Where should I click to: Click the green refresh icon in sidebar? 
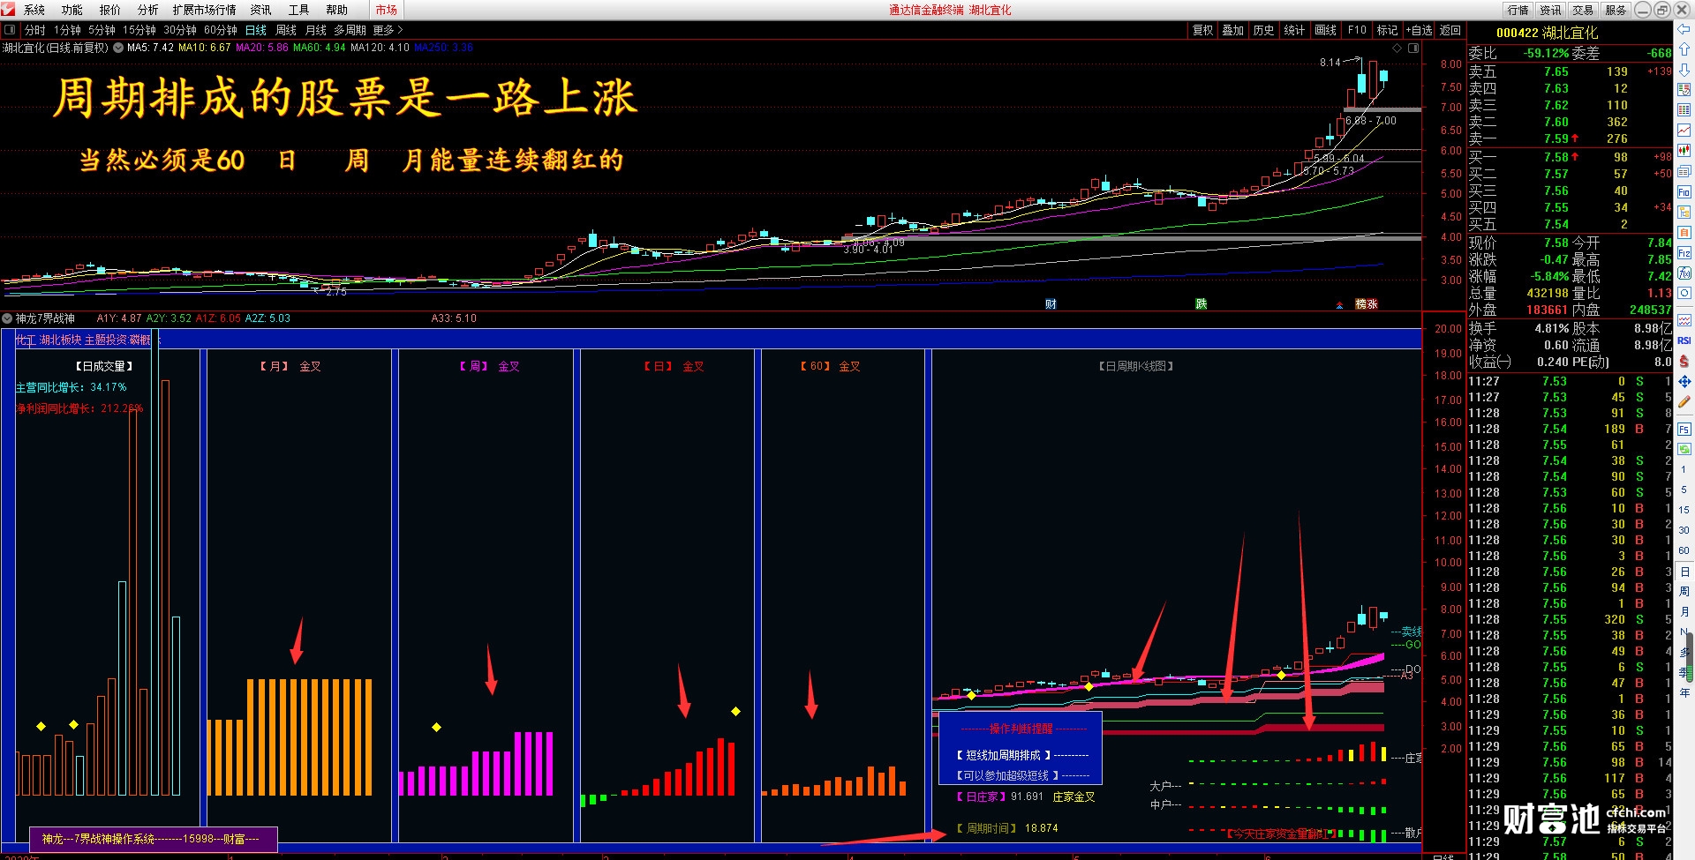click(x=1684, y=449)
